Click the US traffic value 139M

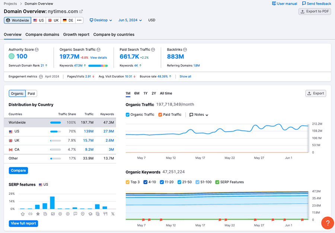pos(89,131)
